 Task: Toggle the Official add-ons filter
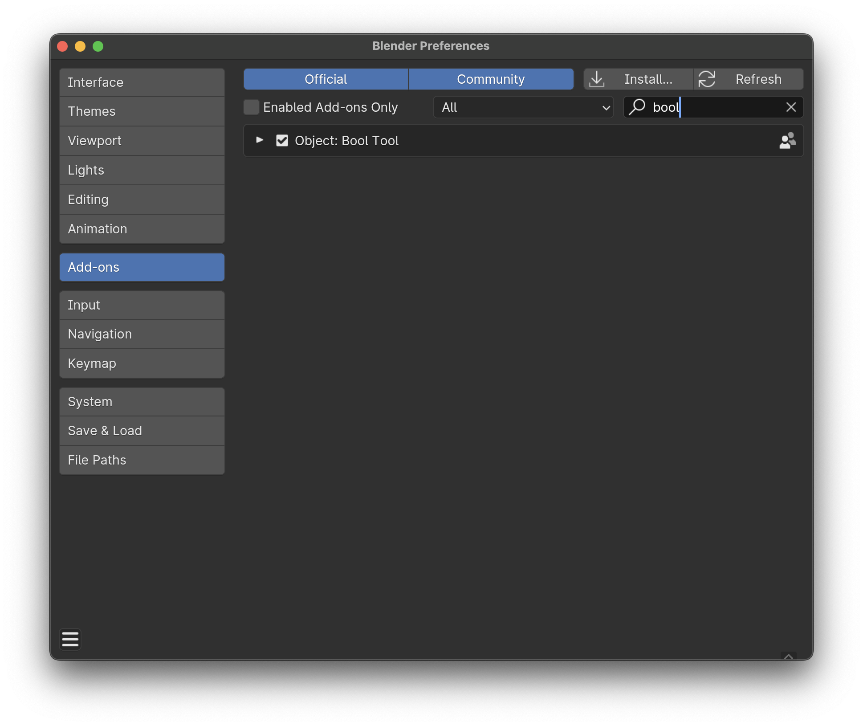[x=326, y=79]
